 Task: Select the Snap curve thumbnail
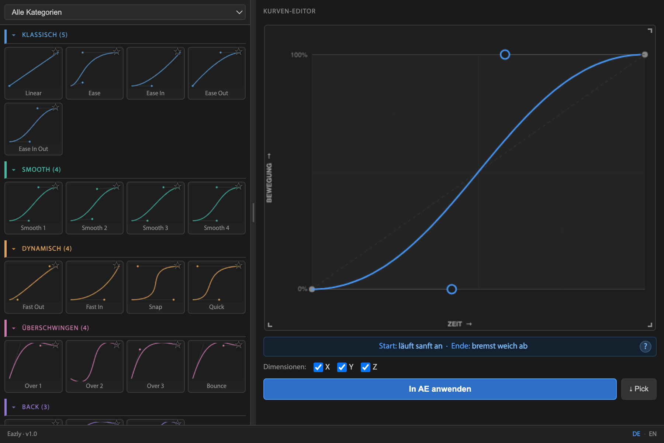point(155,287)
